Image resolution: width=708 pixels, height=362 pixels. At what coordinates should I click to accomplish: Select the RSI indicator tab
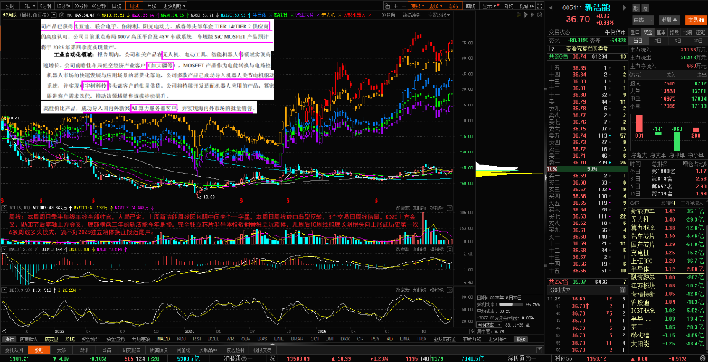tap(198, 339)
